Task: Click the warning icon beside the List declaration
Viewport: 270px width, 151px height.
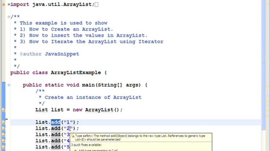Action: pyautogui.click(x=4, y=110)
